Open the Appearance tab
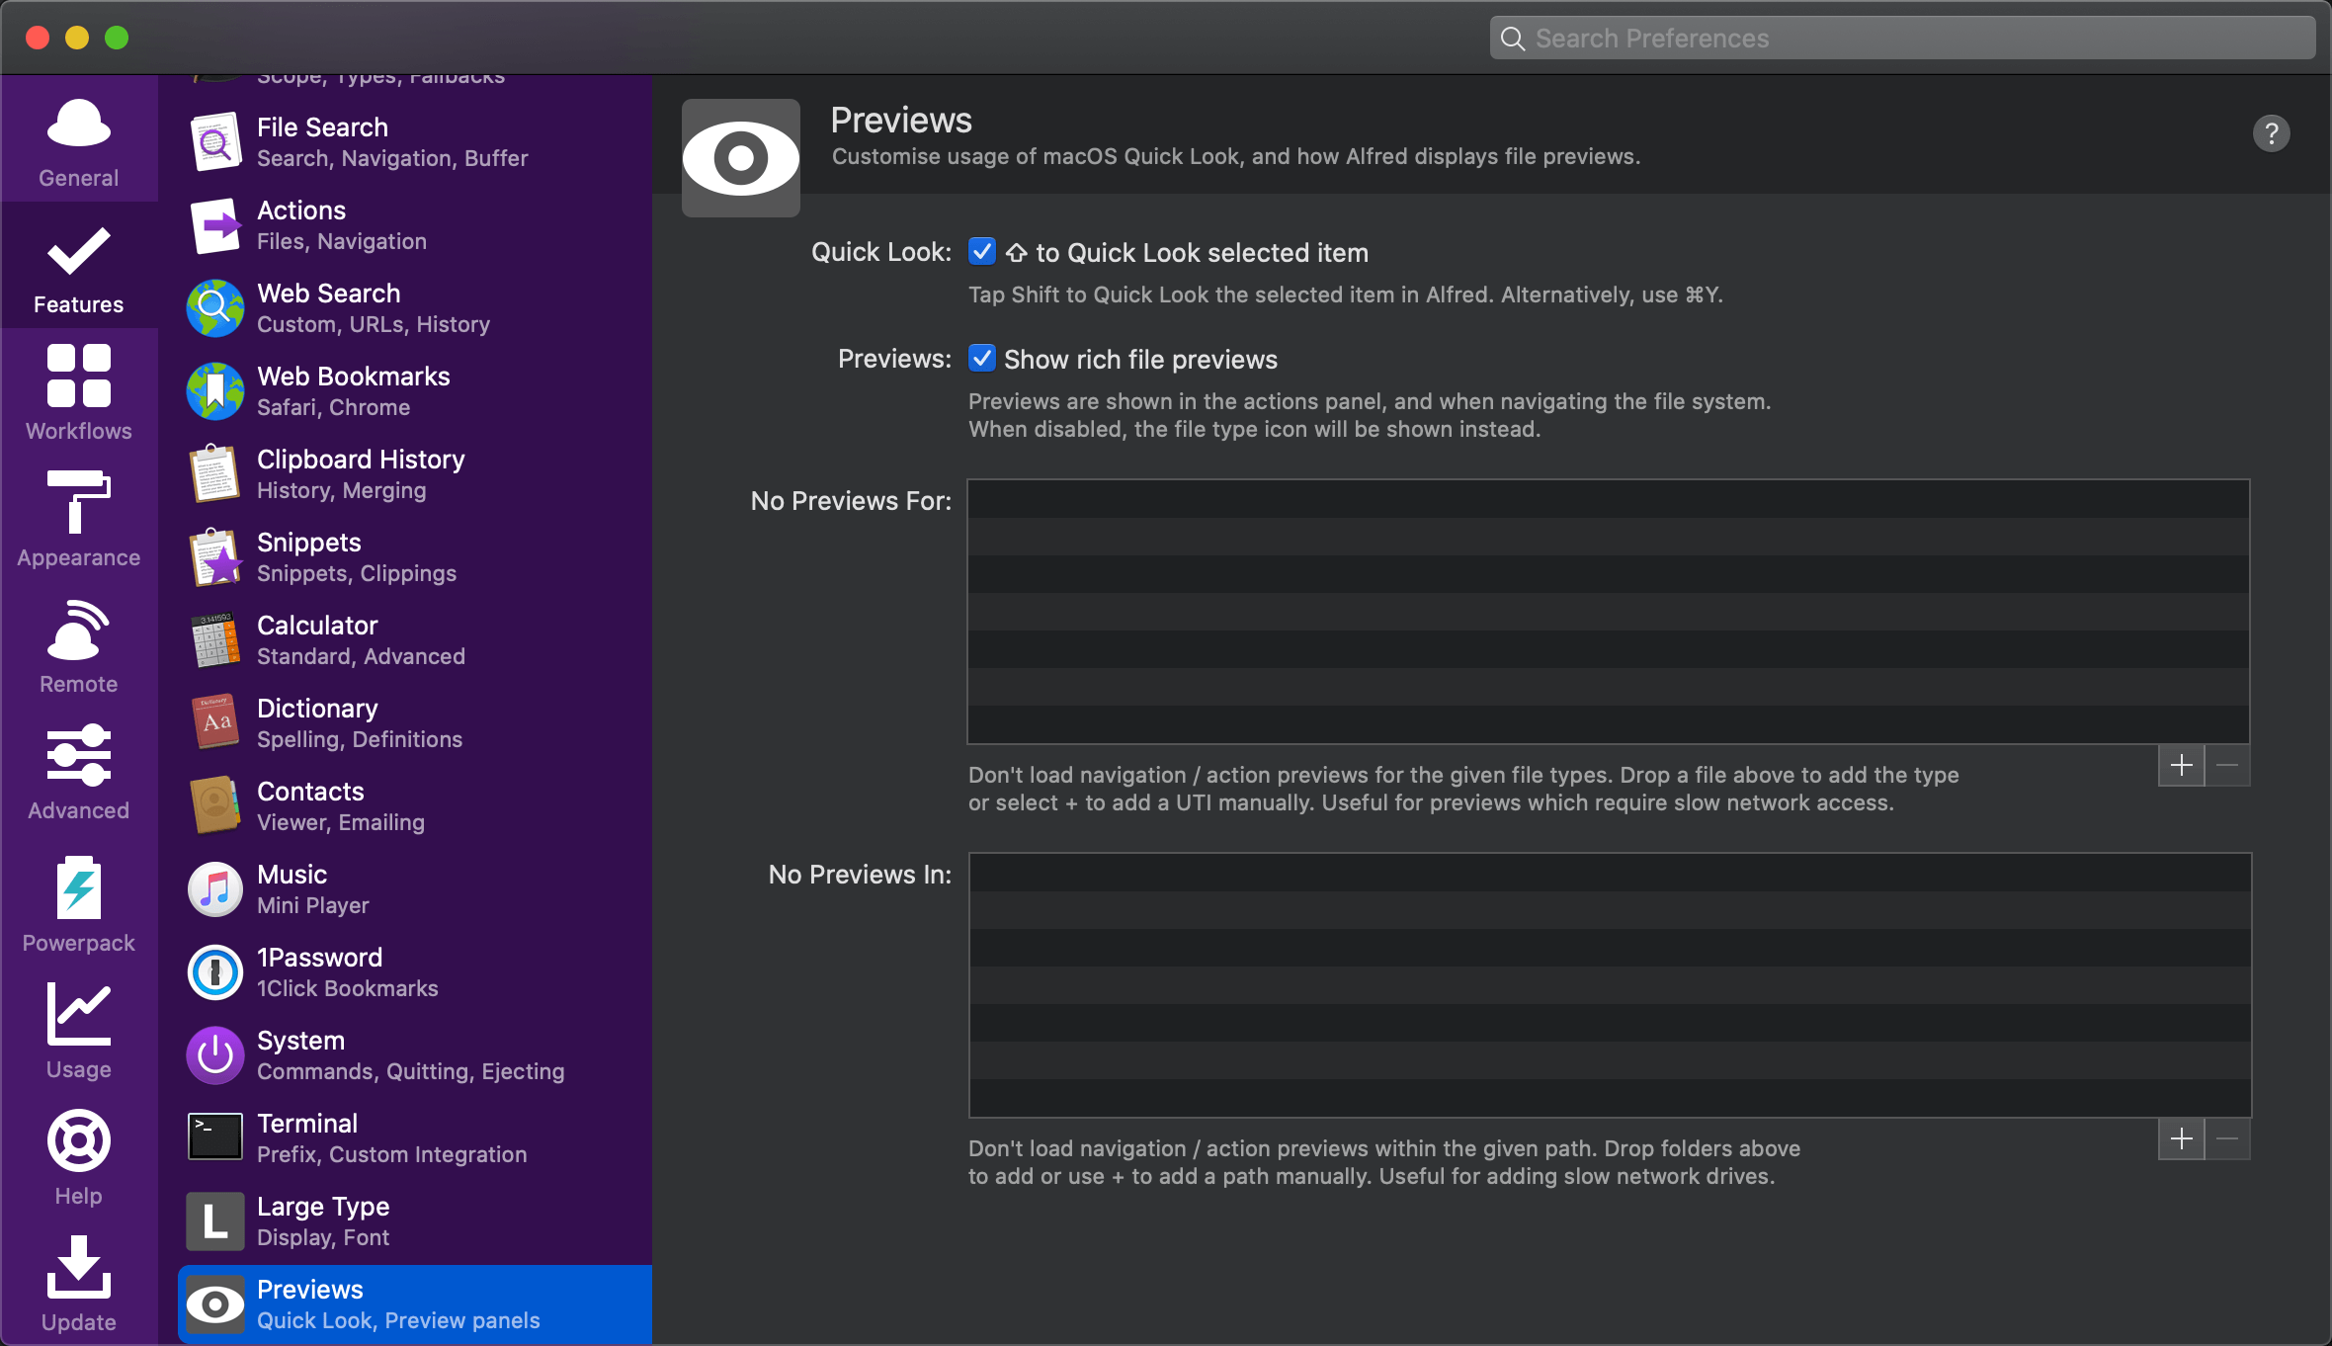 pos(79,519)
